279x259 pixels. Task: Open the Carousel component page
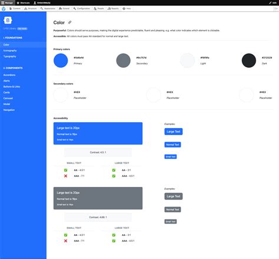pos(8,98)
